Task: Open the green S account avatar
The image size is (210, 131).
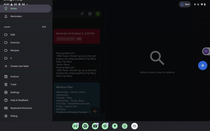Action: point(98,14)
